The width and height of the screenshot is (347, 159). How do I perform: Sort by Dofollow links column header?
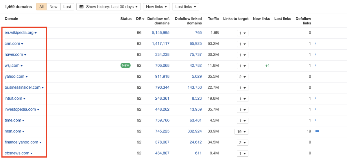(x=303, y=21)
